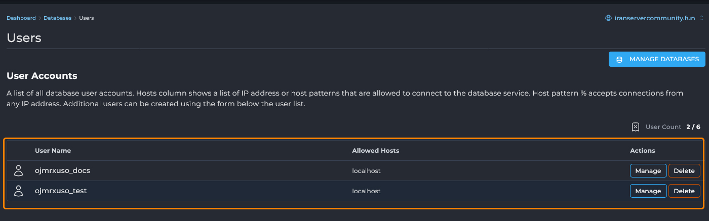This screenshot has width=709, height=221.
Task: Select the ojmrxuso_test user name
Action: pyautogui.click(x=61, y=191)
